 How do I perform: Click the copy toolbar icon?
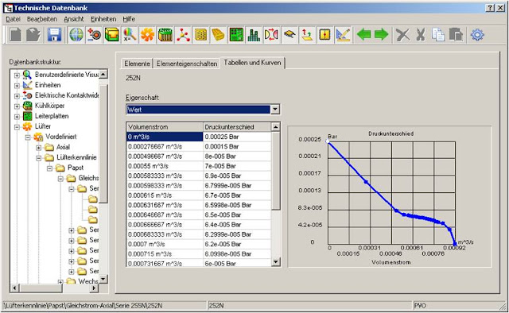click(x=438, y=35)
